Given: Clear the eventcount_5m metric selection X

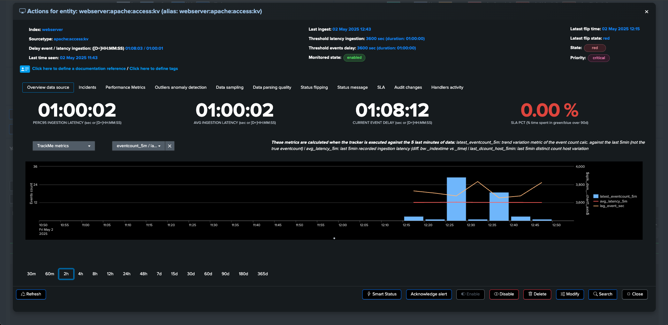Looking at the screenshot, I should [x=170, y=146].
